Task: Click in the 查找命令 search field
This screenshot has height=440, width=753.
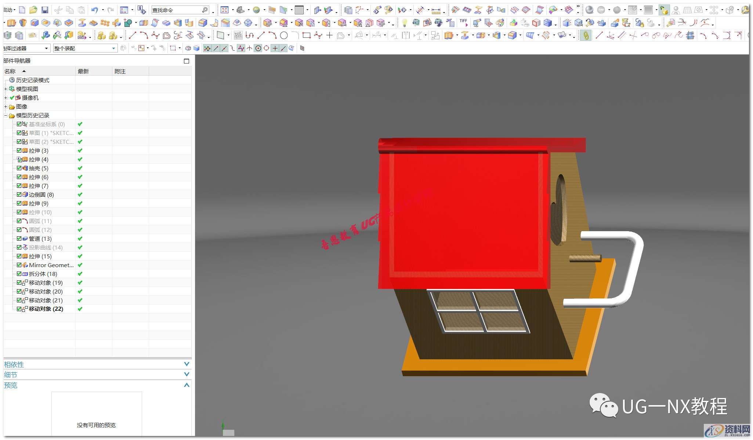Action: (176, 10)
